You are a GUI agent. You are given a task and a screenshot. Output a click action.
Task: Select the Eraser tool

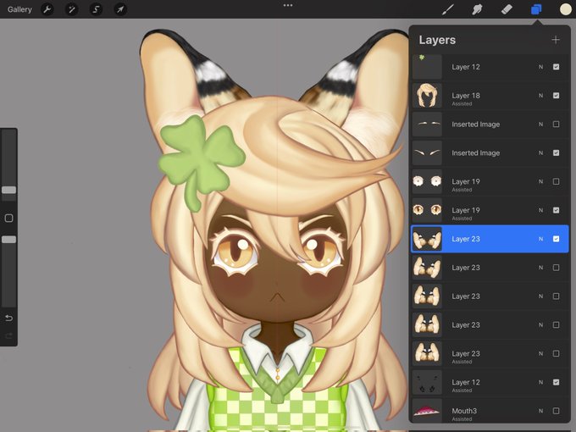pos(507,9)
